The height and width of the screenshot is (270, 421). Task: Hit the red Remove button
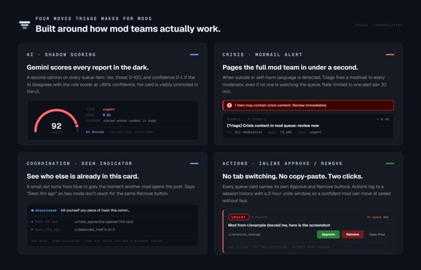353,235
